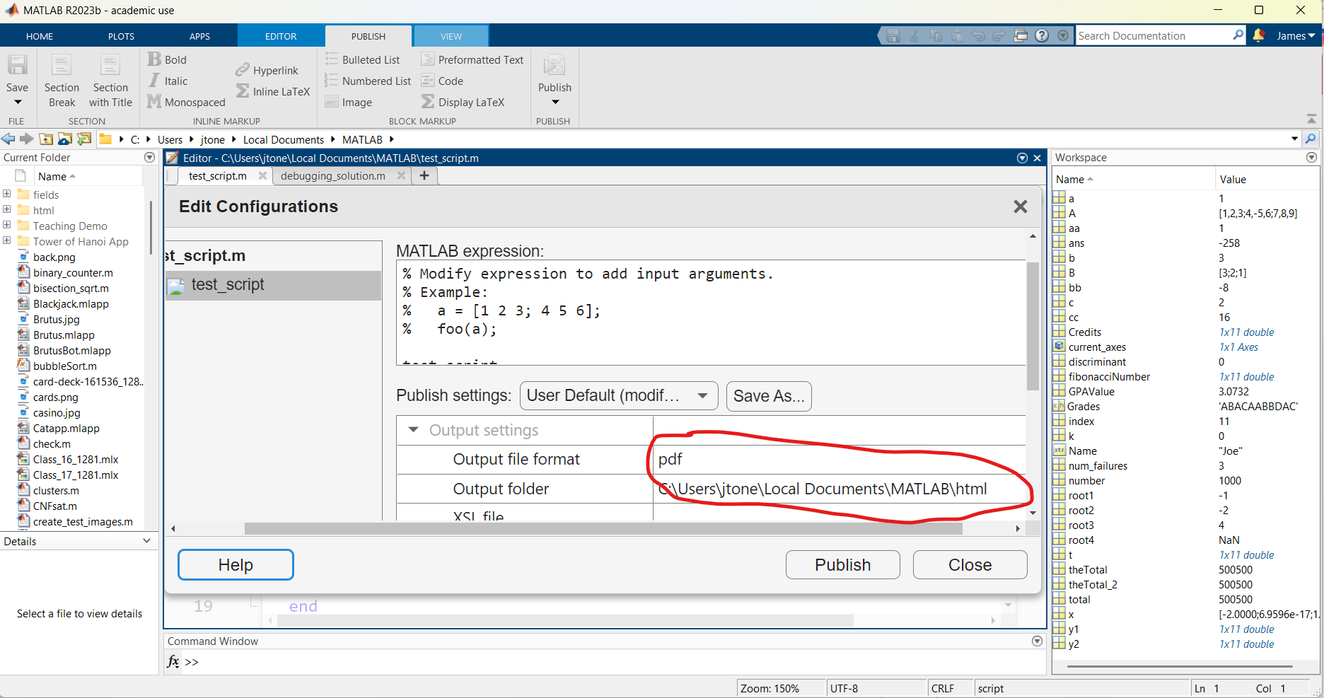Open the address bar history dropdown
The height and width of the screenshot is (698, 1324).
[x=1294, y=139]
